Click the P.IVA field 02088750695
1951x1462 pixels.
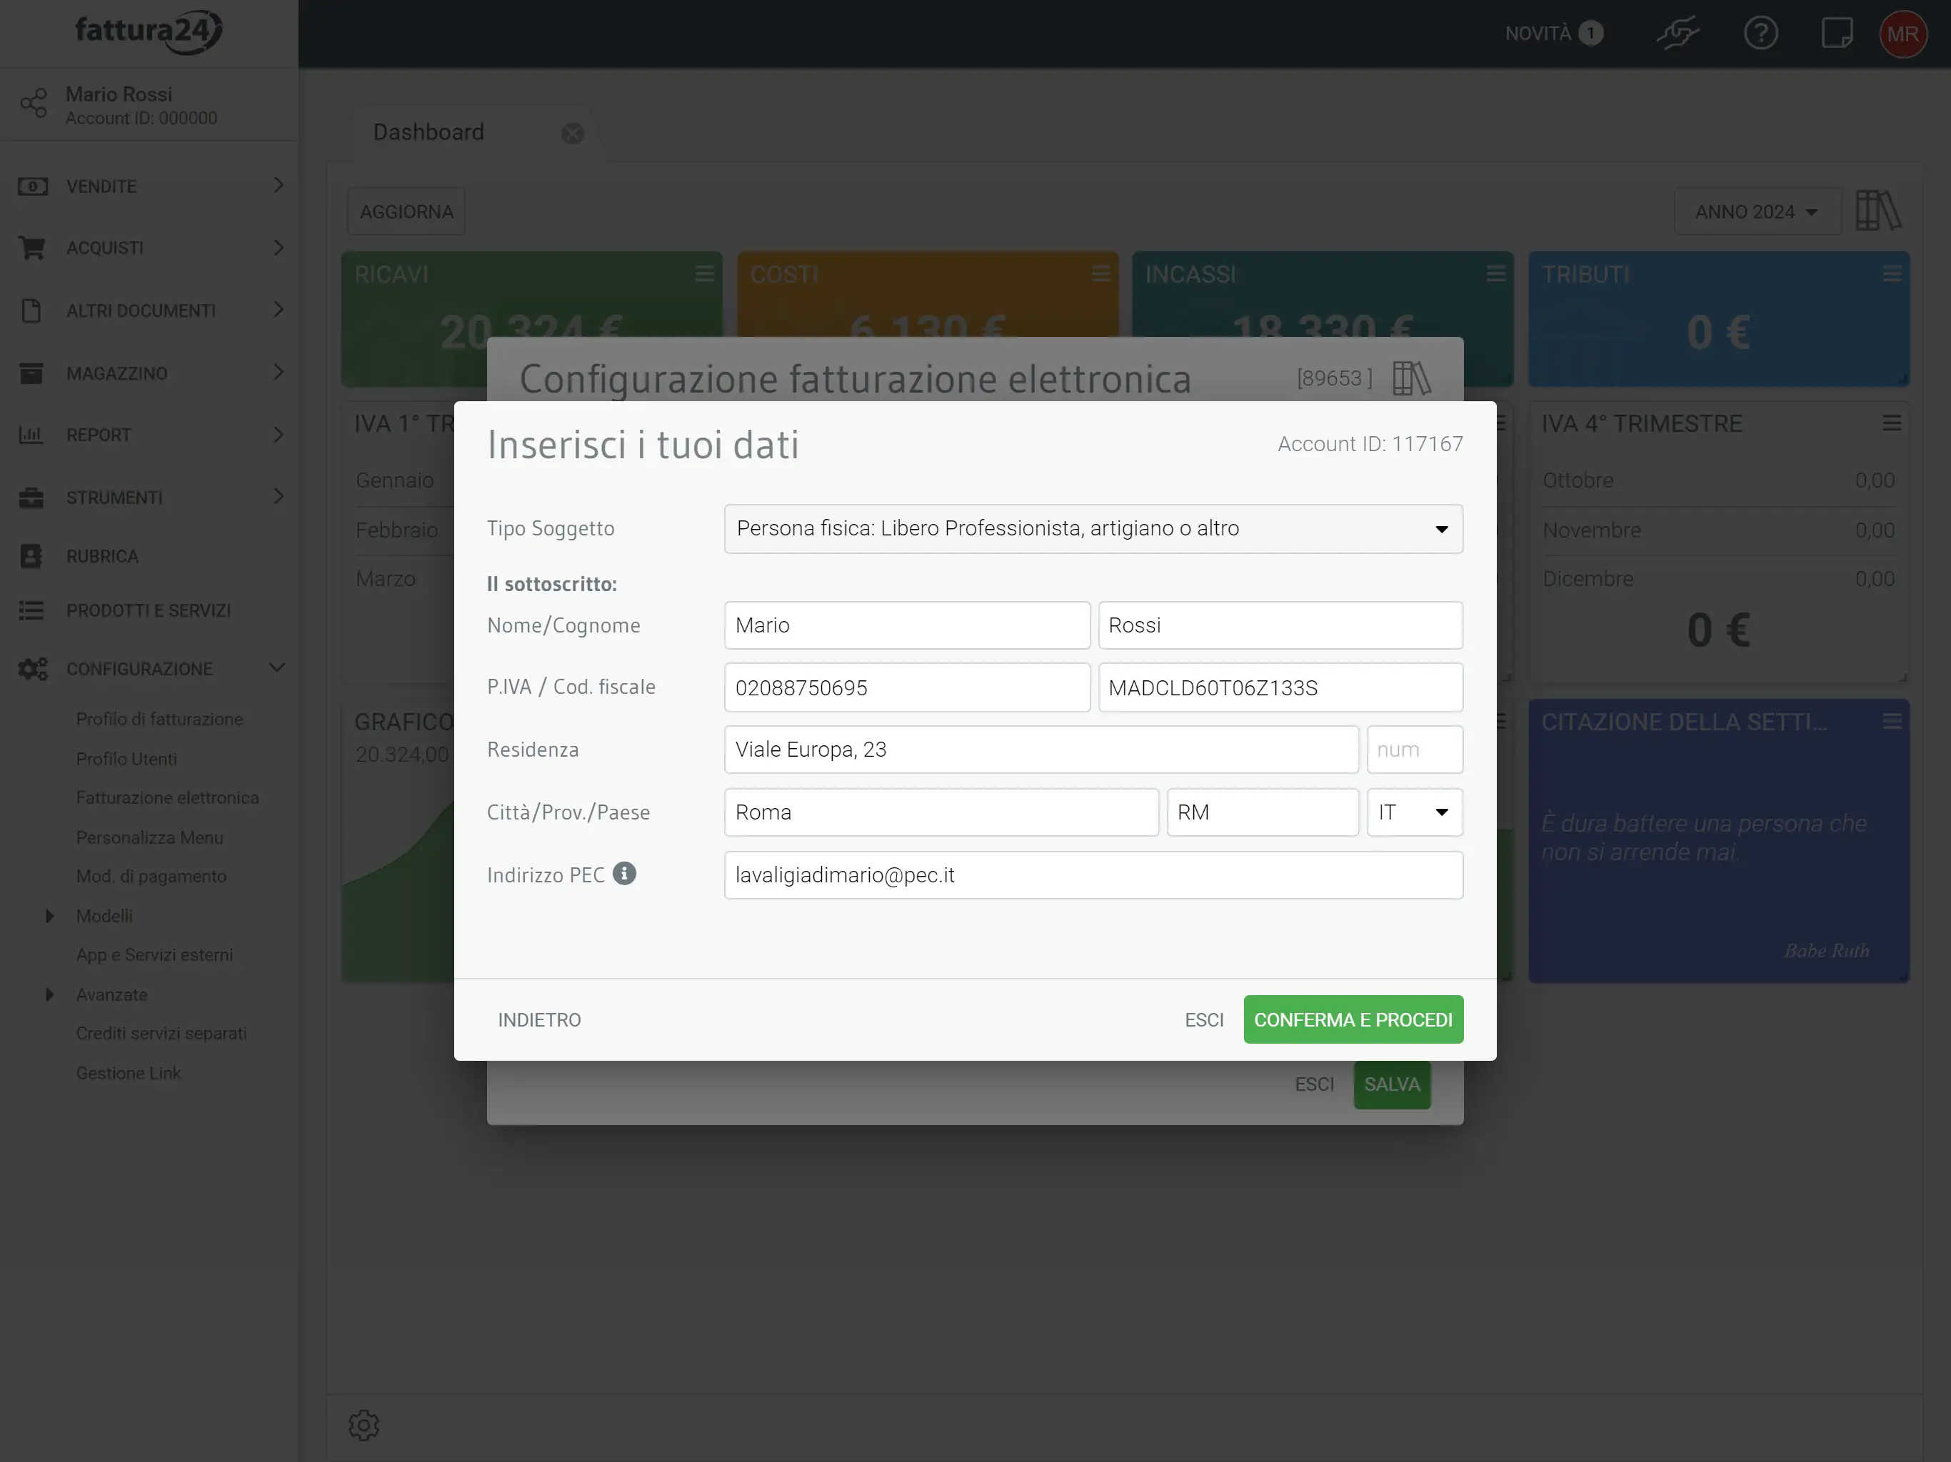coord(907,687)
